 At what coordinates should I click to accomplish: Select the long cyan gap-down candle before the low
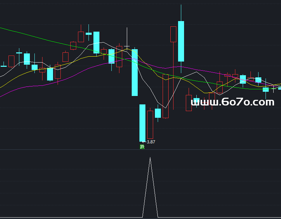click(135, 72)
